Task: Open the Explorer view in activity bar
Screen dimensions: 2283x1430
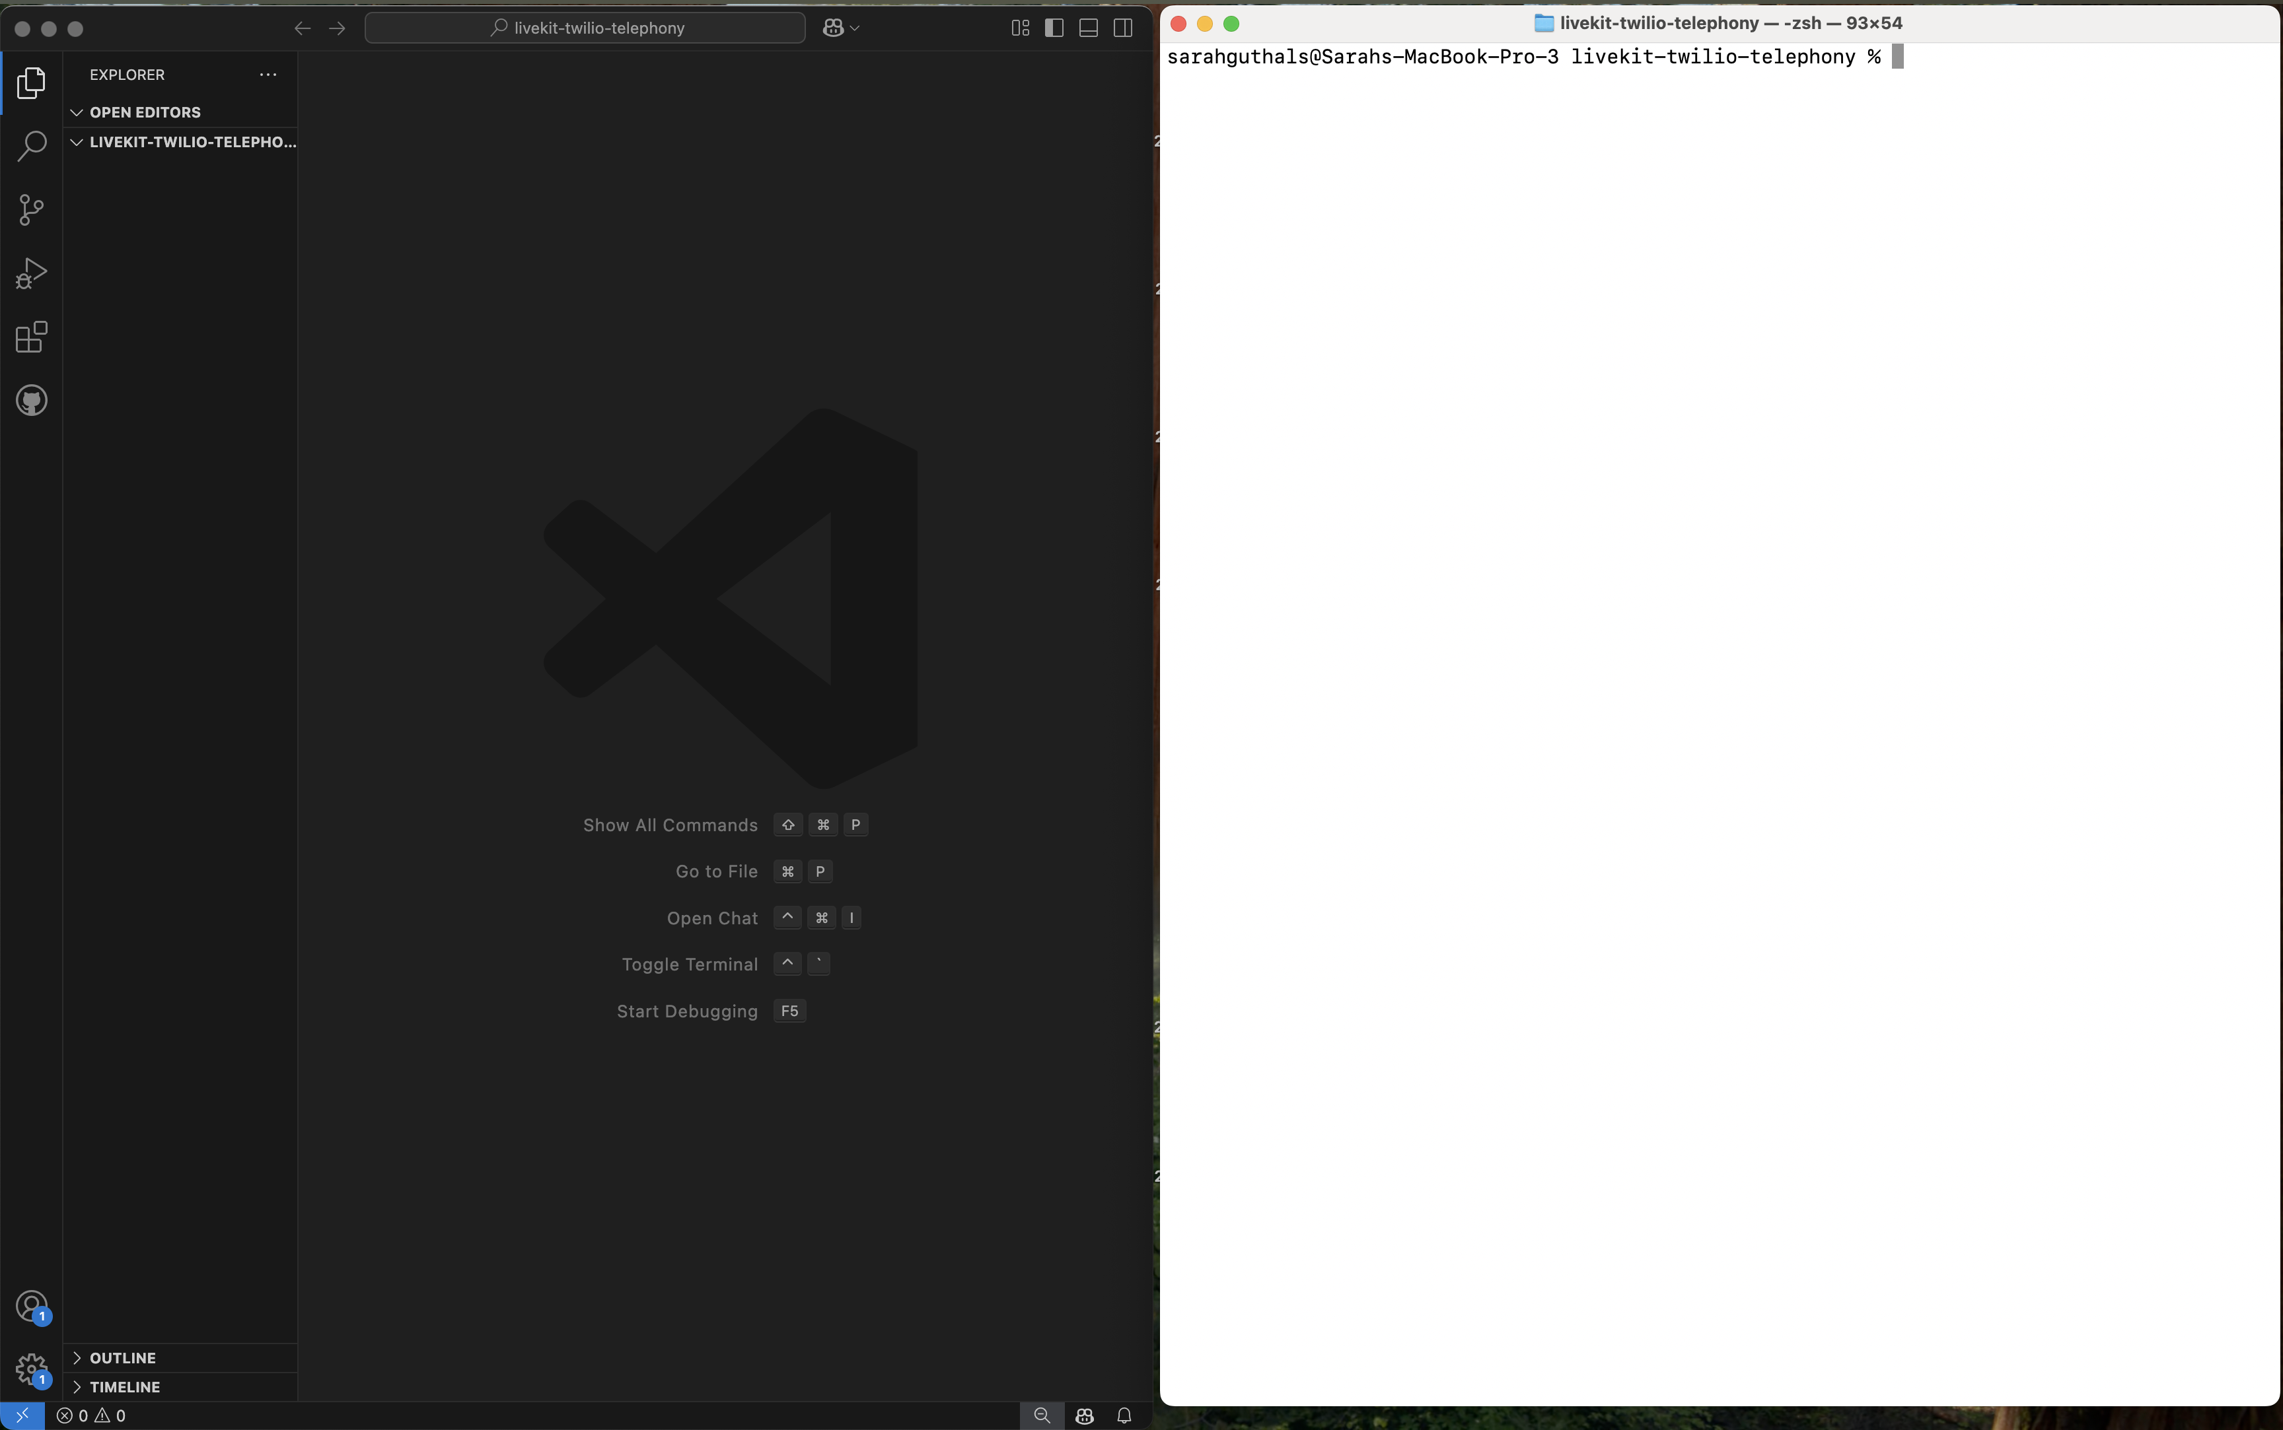Action: tap(31, 83)
